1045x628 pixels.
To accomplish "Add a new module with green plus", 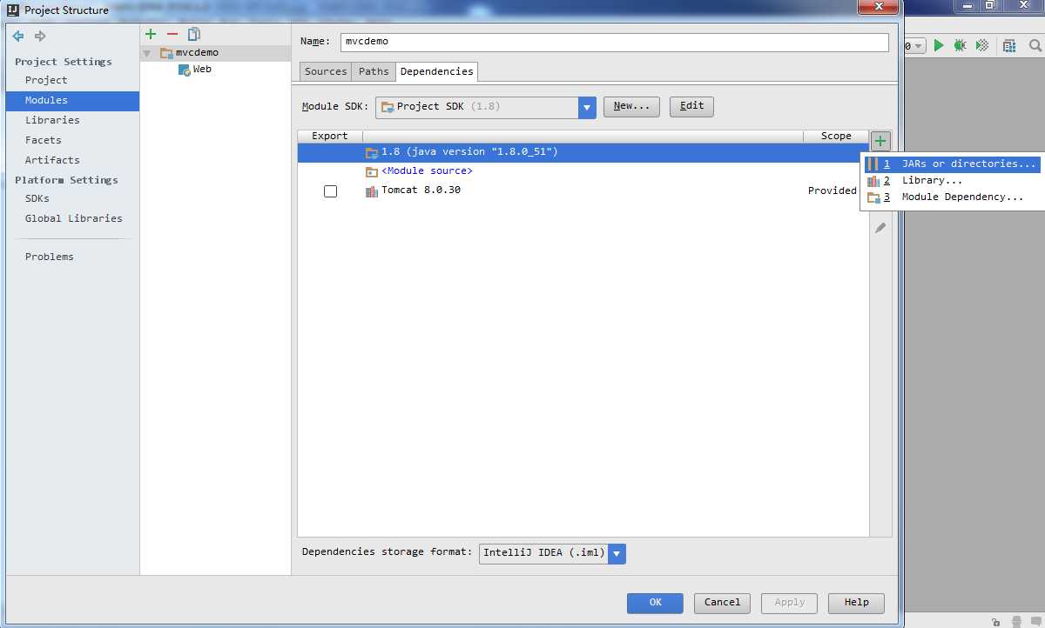I will coord(151,34).
